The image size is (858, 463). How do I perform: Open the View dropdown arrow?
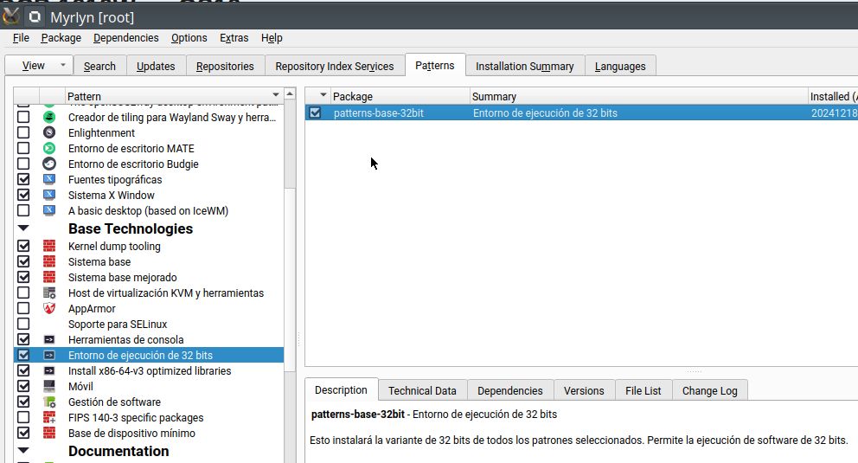coord(62,66)
